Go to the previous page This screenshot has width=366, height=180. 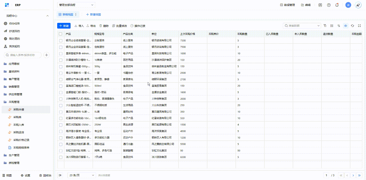347,175
